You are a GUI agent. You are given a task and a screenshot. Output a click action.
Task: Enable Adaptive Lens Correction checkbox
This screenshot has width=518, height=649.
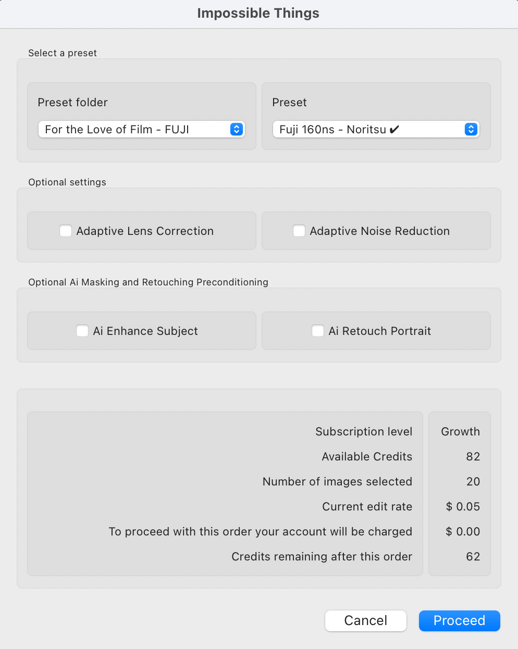pos(66,231)
